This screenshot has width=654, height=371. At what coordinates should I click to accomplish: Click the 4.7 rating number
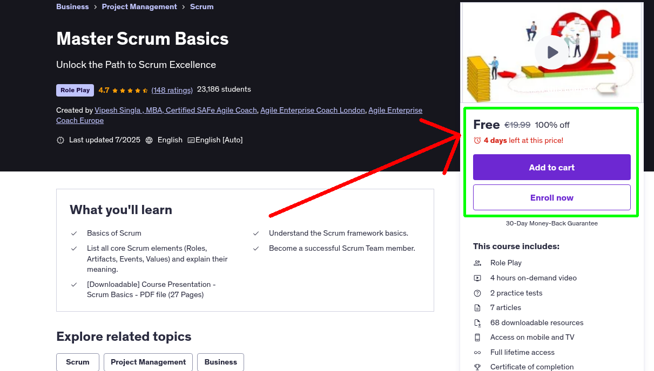click(104, 90)
